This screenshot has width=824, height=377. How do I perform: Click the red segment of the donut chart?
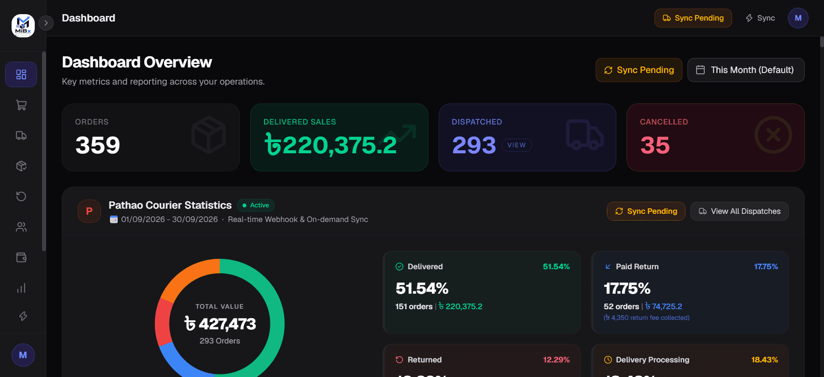[163, 322]
